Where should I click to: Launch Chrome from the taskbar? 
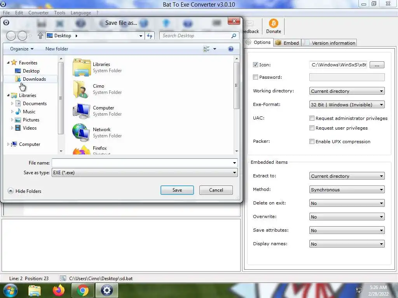click(x=82, y=290)
